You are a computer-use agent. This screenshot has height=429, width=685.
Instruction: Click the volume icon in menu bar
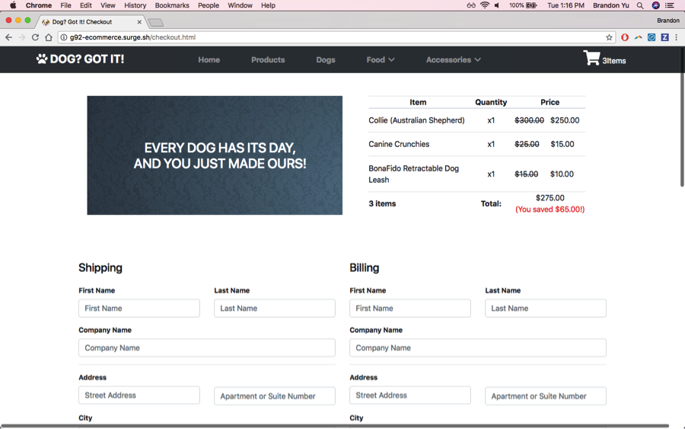[497, 5]
